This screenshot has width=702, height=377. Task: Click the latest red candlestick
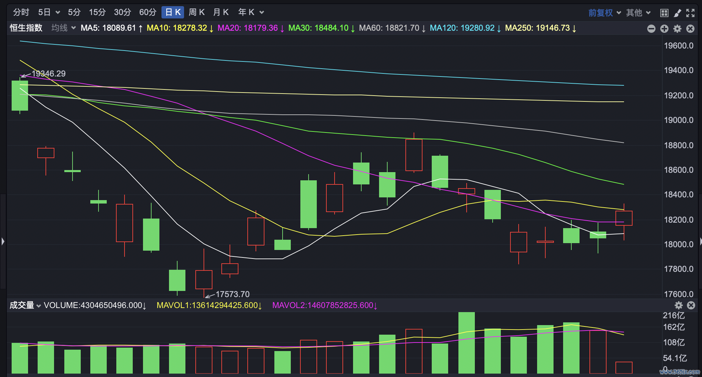pos(624,219)
